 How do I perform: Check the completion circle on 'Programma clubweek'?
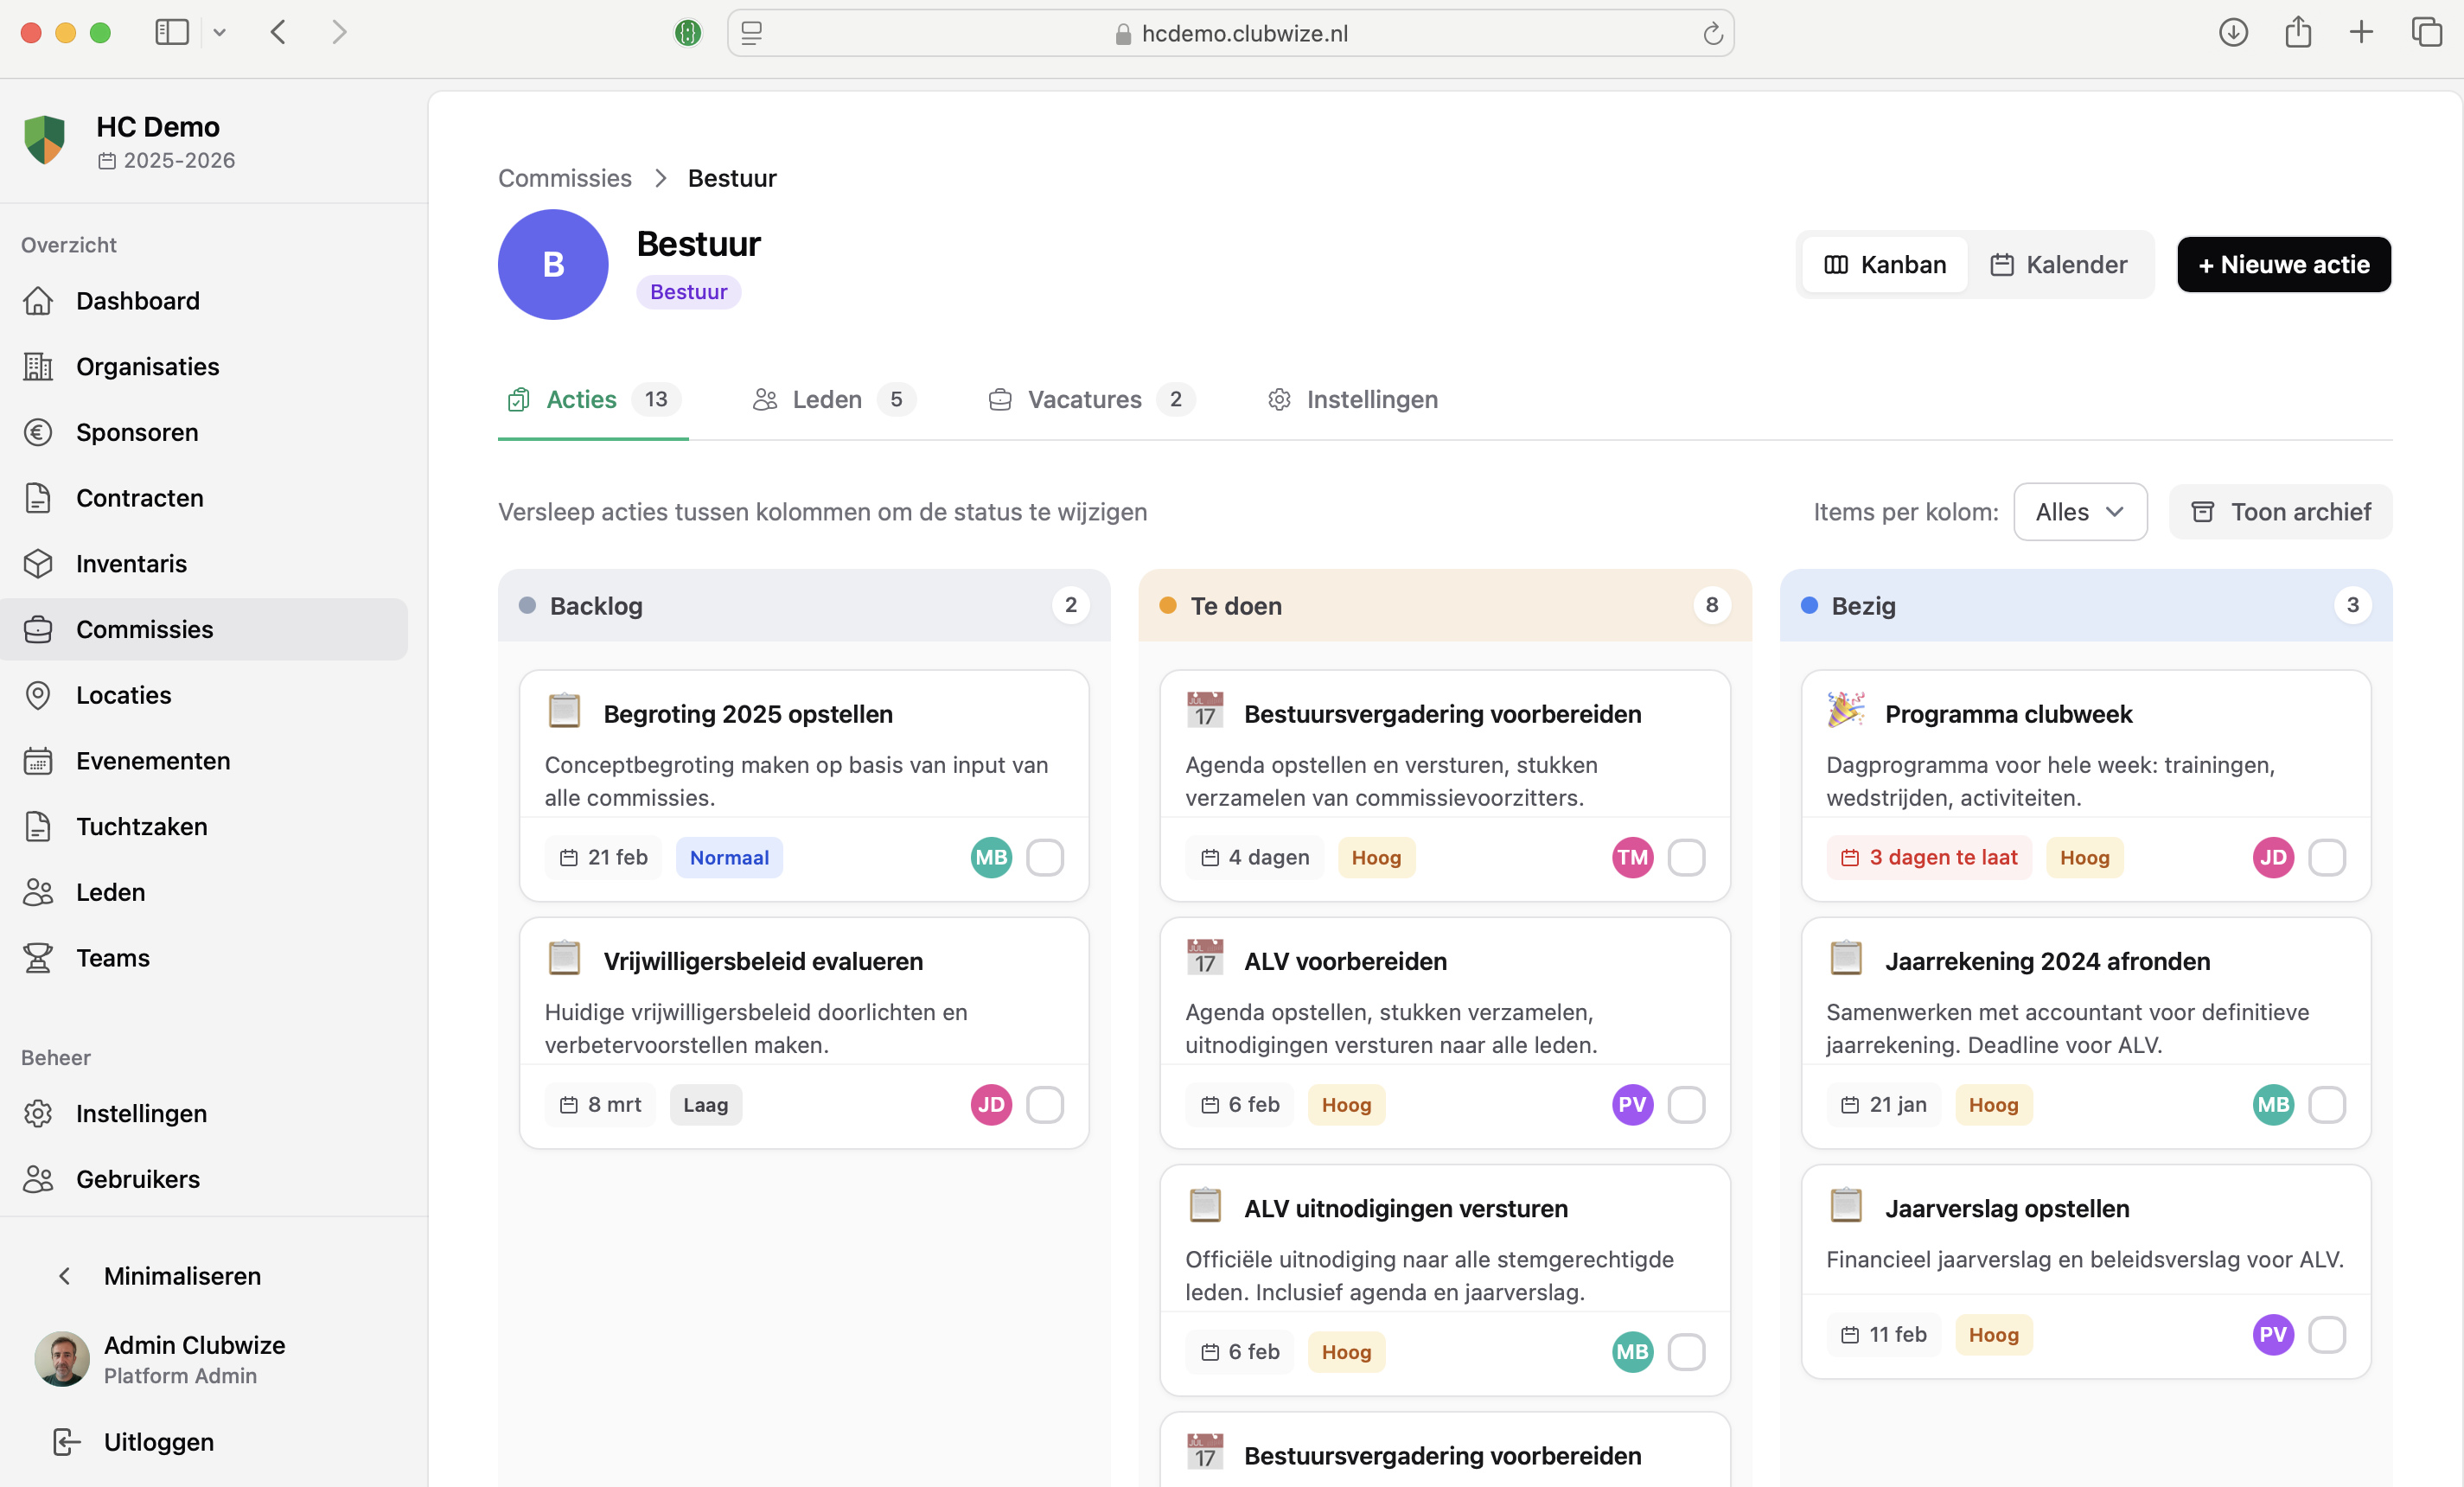2328,857
